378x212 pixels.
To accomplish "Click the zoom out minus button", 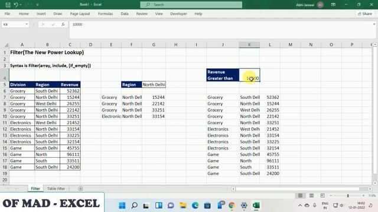I will (x=331, y=196).
